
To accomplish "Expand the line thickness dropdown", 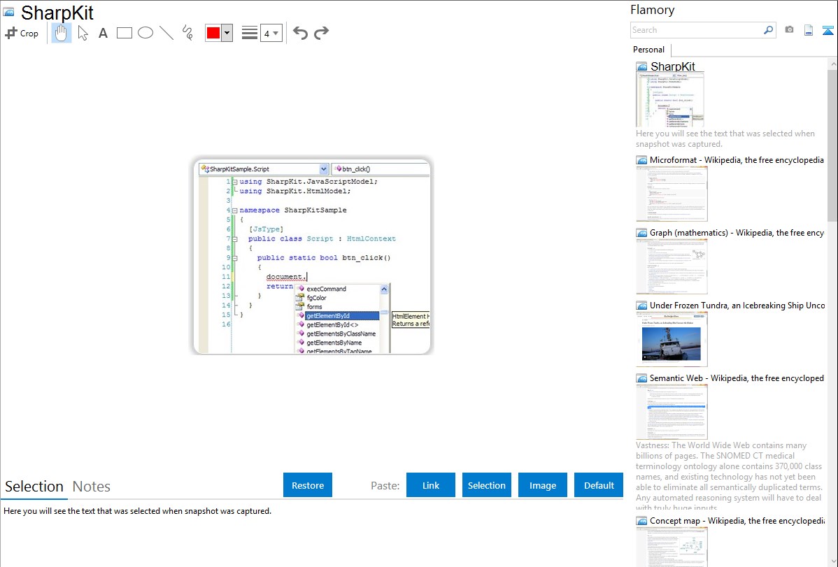I will [x=276, y=33].
